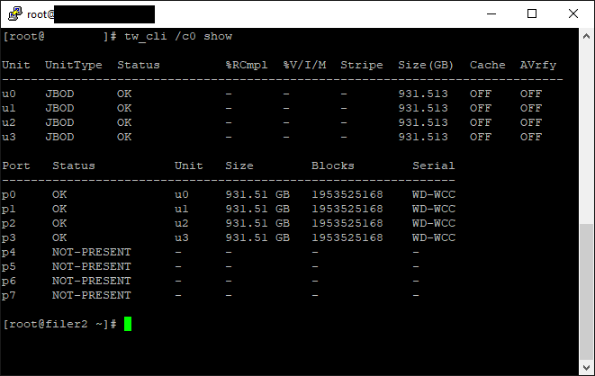
Task: Click 'p4' in the port table
Action: pyautogui.click(x=9, y=253)
